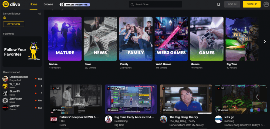Viewport: 270px width, 129px height.
Task: Click the Patriots' Soapbox NEWS title link
Action: (80, 117)
